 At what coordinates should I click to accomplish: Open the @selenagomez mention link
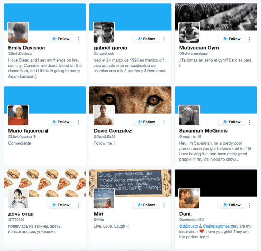216,226
